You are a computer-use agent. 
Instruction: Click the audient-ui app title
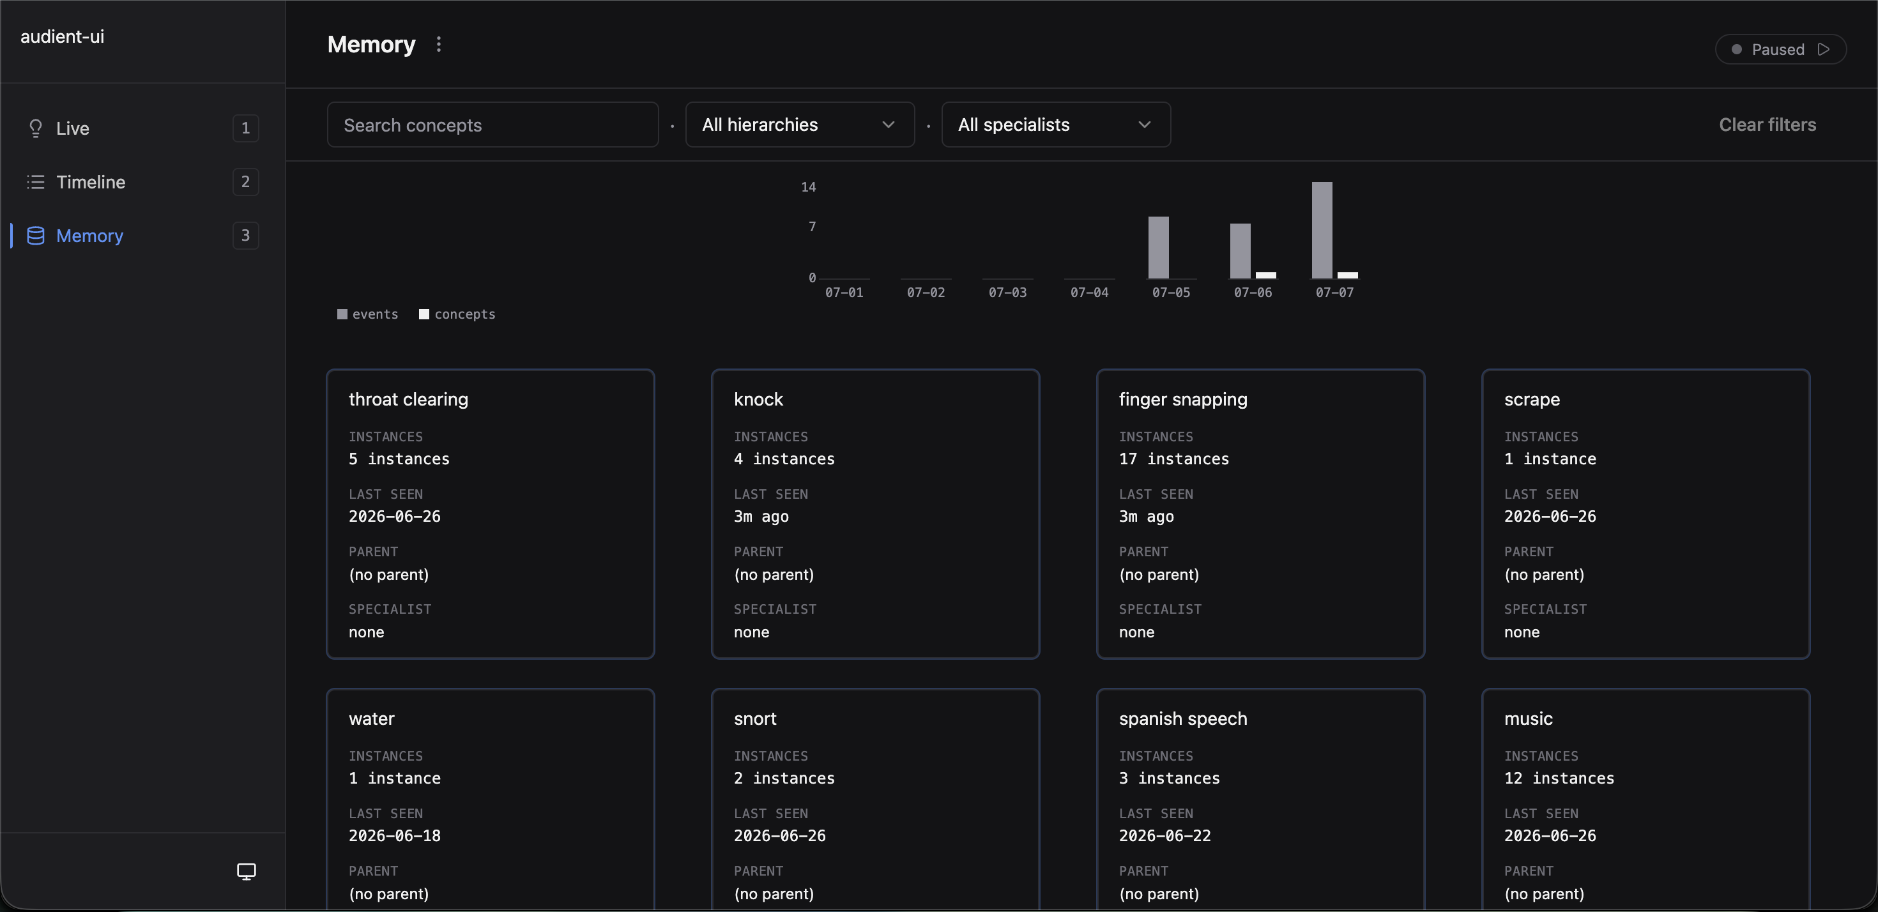pyautogui.click(x=62, y=36)
